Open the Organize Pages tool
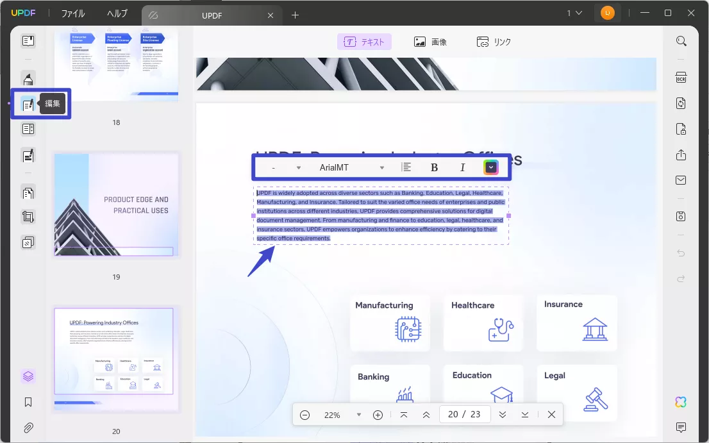 (28, 193)
